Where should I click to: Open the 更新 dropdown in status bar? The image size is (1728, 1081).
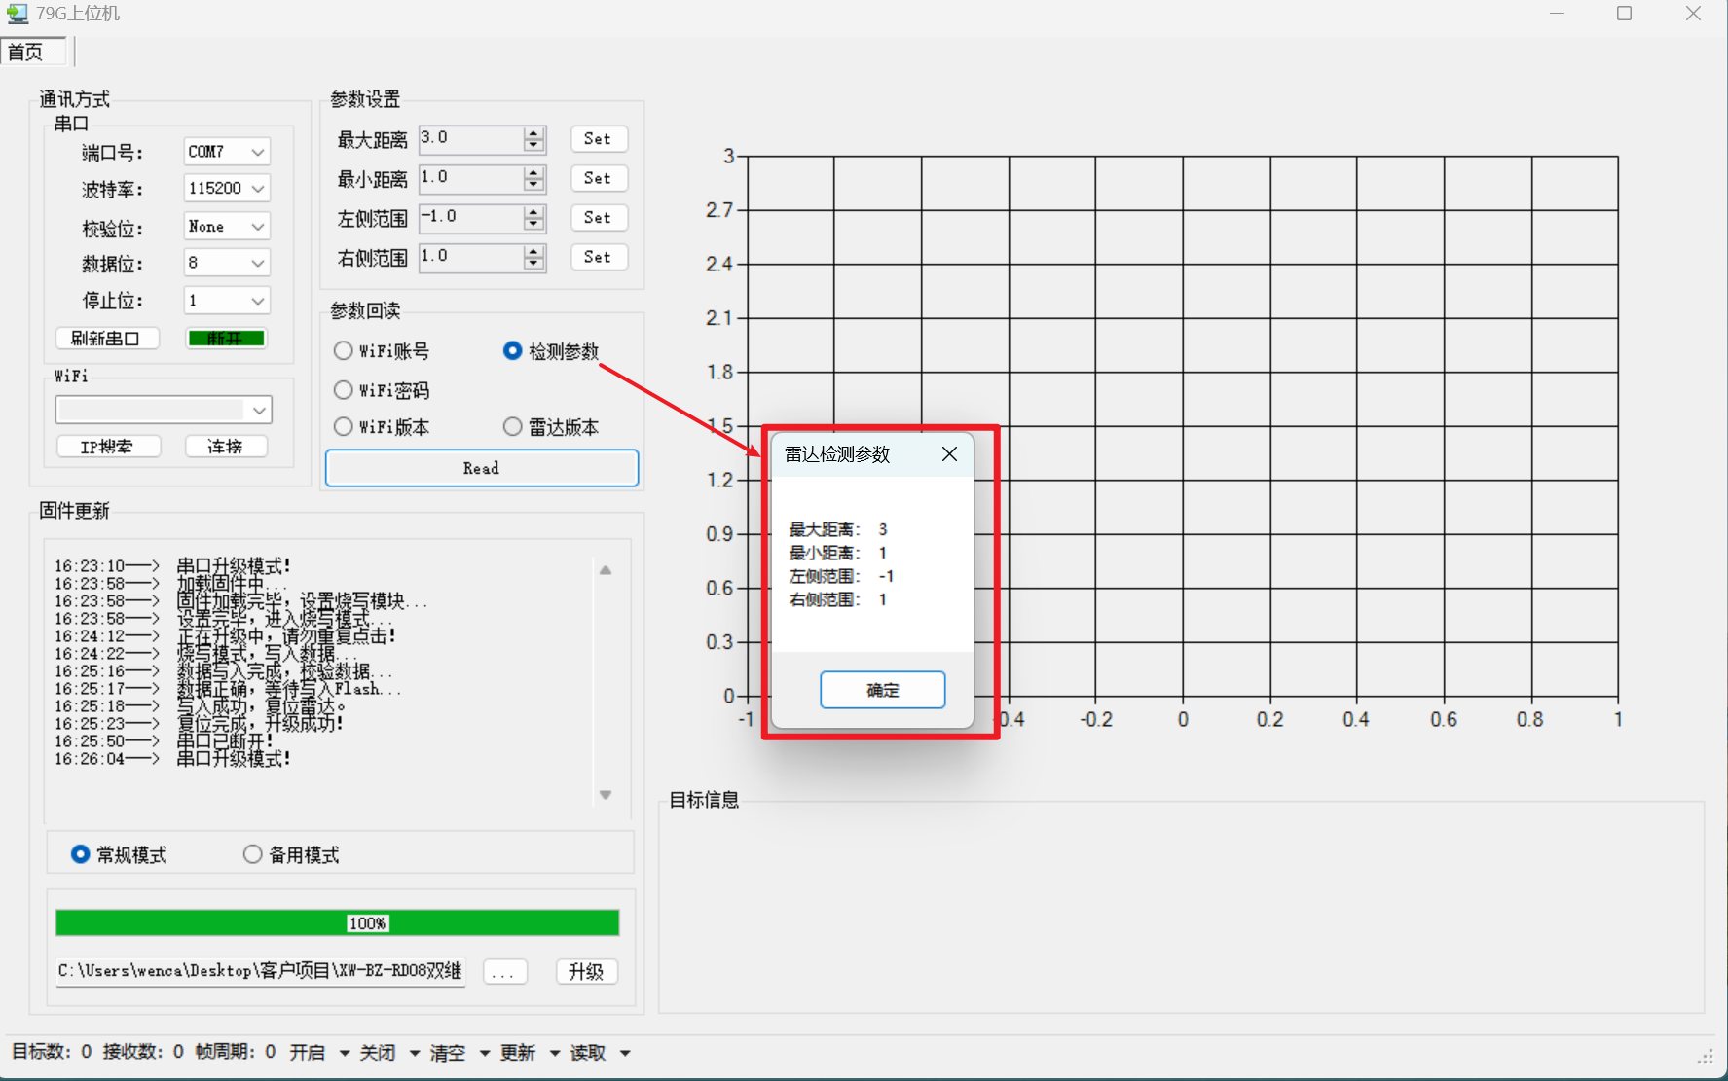click(x=555, y=1053)
